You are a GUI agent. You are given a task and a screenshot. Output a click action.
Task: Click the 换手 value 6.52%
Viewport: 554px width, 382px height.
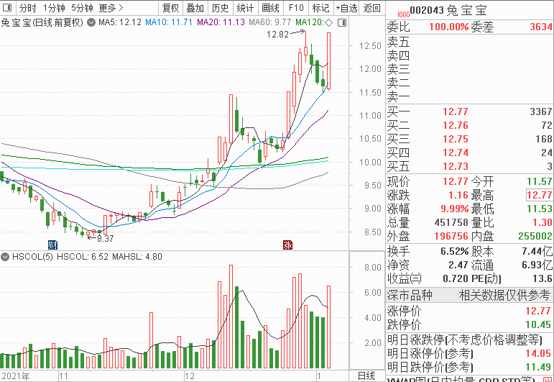point(454,252)
